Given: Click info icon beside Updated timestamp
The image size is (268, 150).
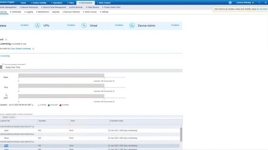Looking at the screenshot, I should [x=33, y=105].
